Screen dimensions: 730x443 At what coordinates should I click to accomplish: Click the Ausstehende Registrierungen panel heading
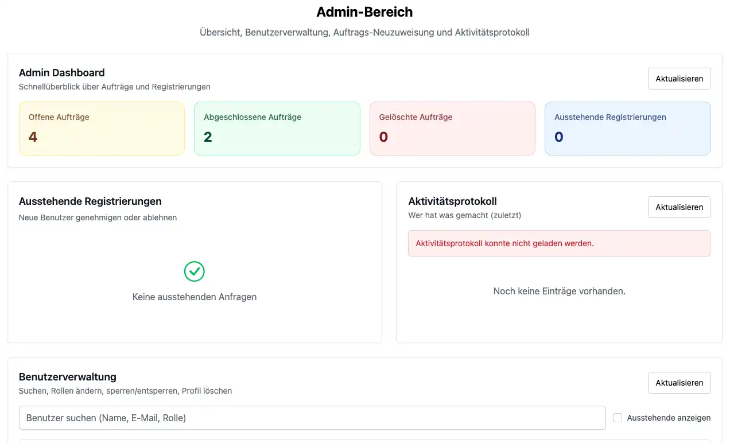click(90, 201)
